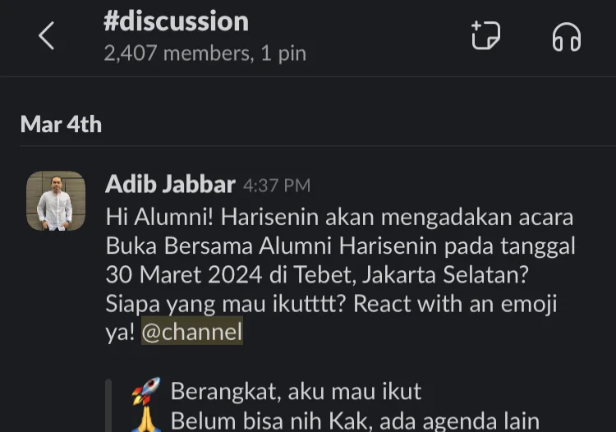Viewport: 616px width, 432px height.
Task: Open the channel canvas icon
Action: [485, 36]
